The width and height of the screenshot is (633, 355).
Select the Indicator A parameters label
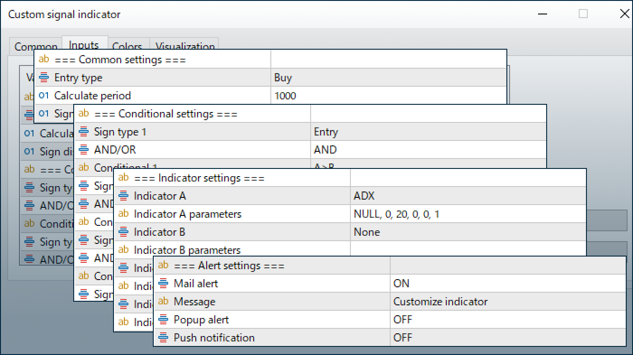188,214
